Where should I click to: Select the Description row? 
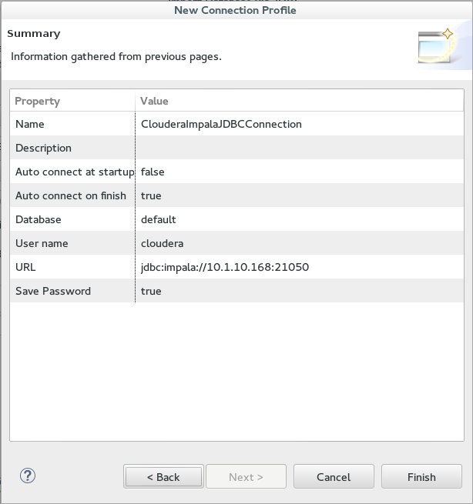(236, 148)
